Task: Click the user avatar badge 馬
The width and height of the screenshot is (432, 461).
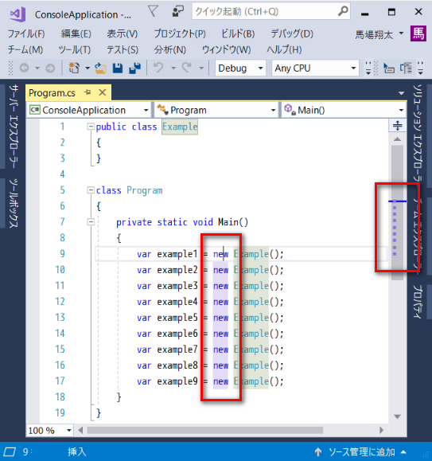Action: click(418, 33)
